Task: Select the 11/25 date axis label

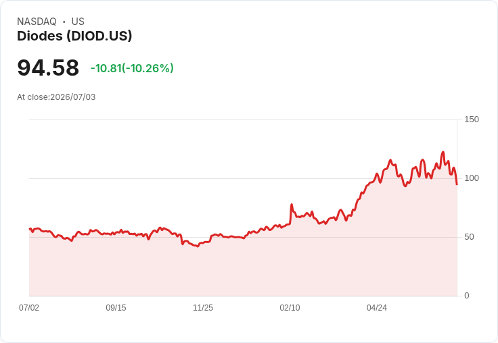Action: pos(203,307)
